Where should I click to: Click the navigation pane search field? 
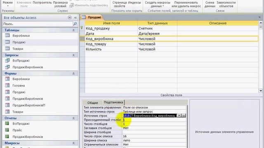pos(38,24)
